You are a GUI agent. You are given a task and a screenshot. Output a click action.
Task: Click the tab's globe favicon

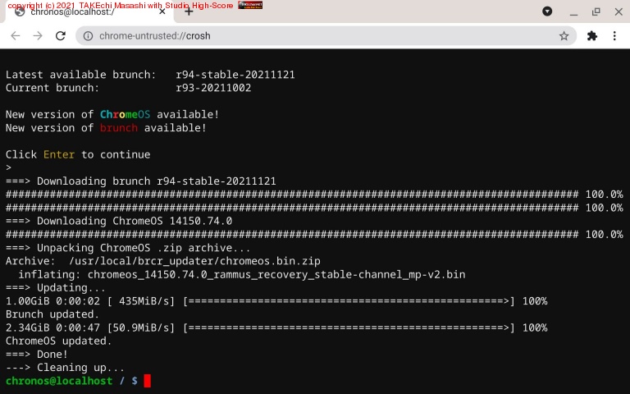pyautogui.click(x=20, y=12)
